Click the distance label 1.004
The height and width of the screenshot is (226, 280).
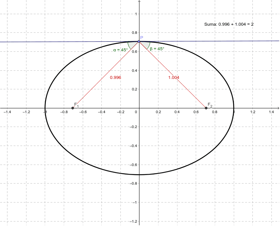click(x=174, y=77)
